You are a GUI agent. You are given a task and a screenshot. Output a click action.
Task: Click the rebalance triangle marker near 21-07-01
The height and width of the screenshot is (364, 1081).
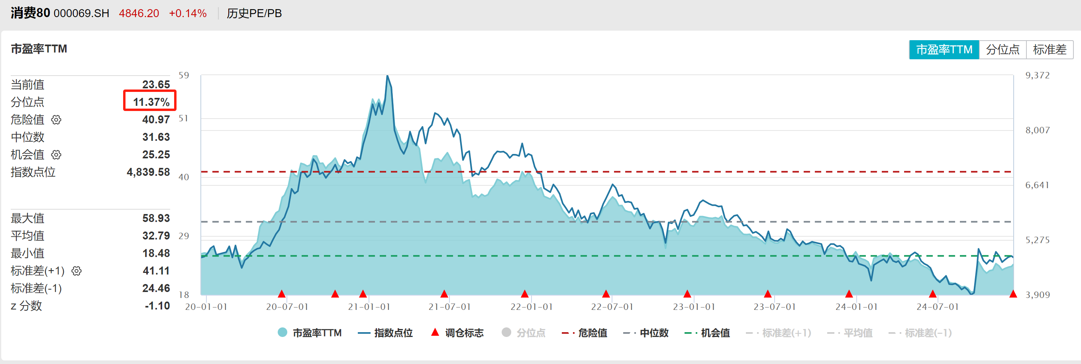(444, 294)
